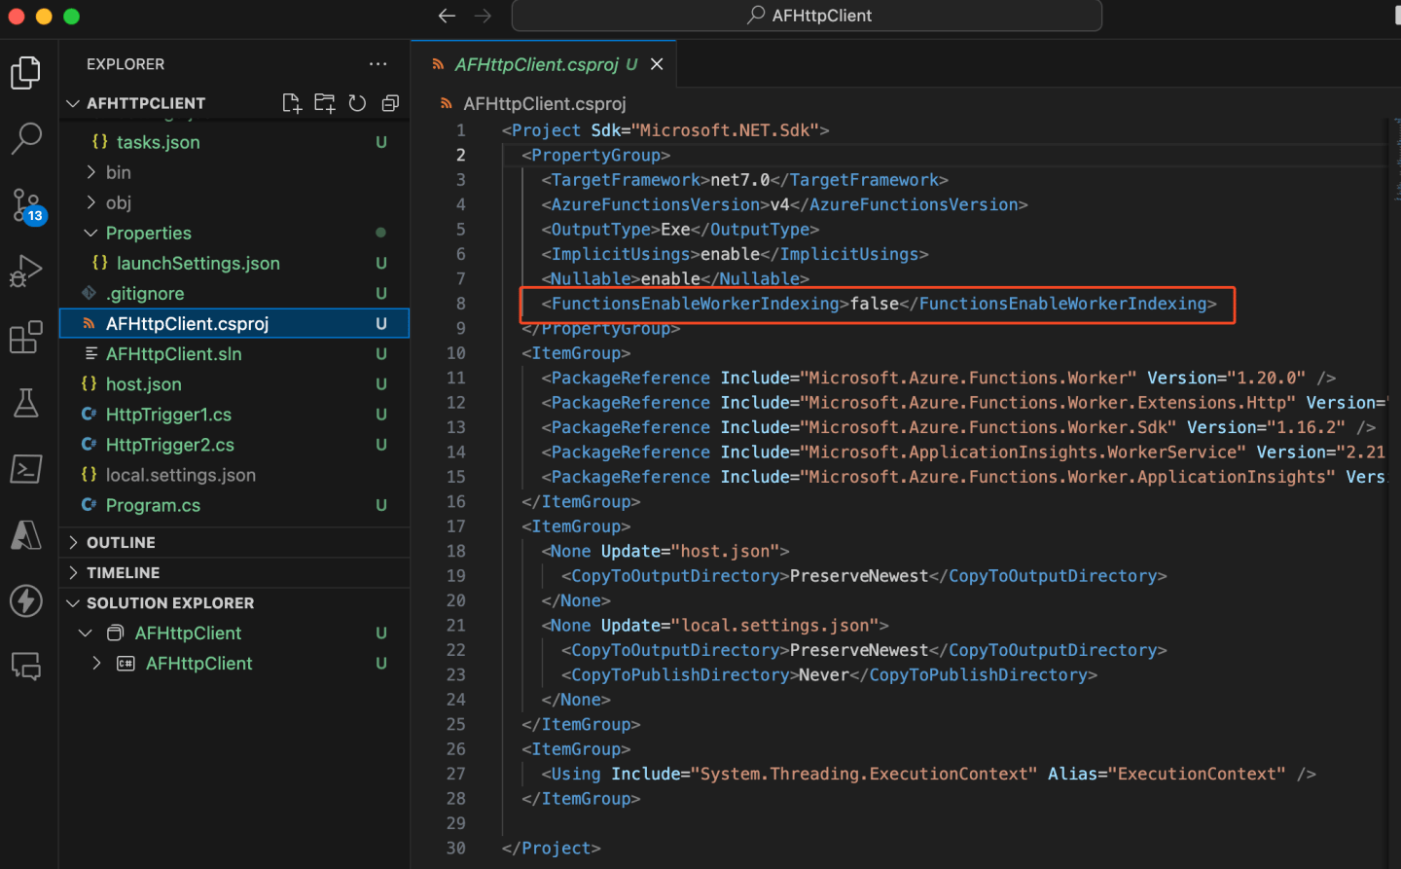Open Program.cs file
The height and width of the screenshot is (869, 1401).
pyautogui.click(x=153, y=505)
